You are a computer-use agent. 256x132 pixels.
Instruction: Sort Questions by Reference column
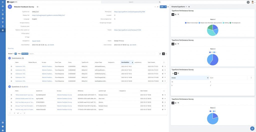(x=80, y=91)
